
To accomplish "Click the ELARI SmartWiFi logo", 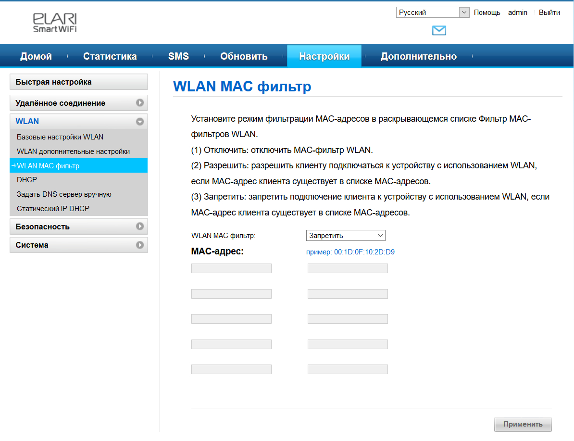I will (55, 23).
